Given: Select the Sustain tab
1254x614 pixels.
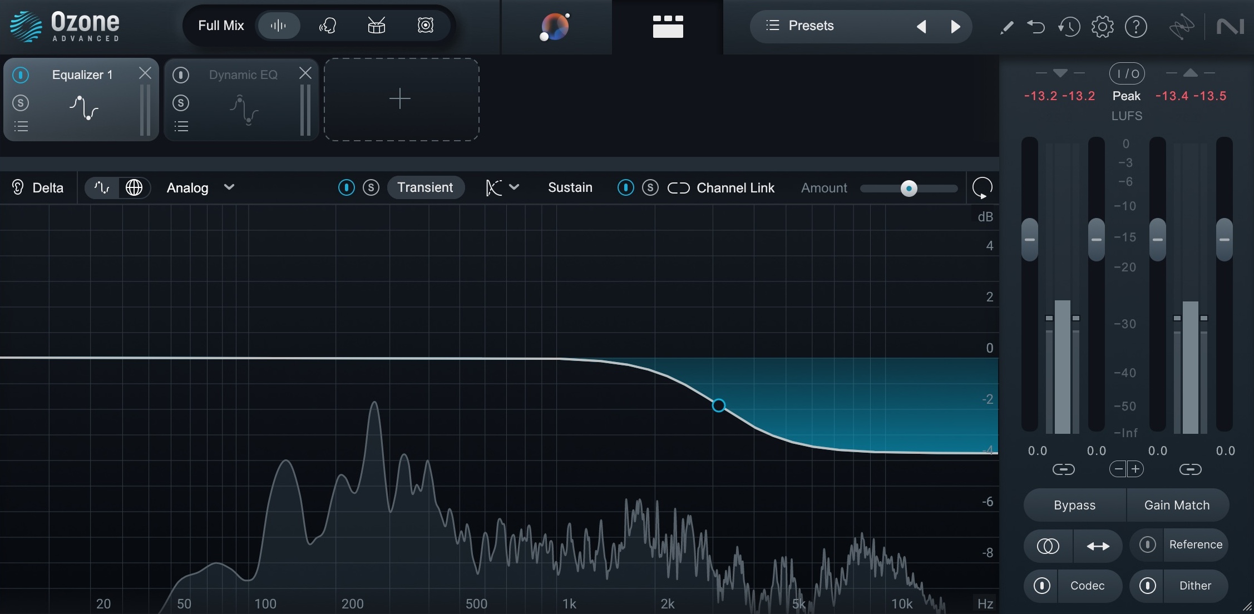Looking at the screenshot, I should (x=570, y=187).
